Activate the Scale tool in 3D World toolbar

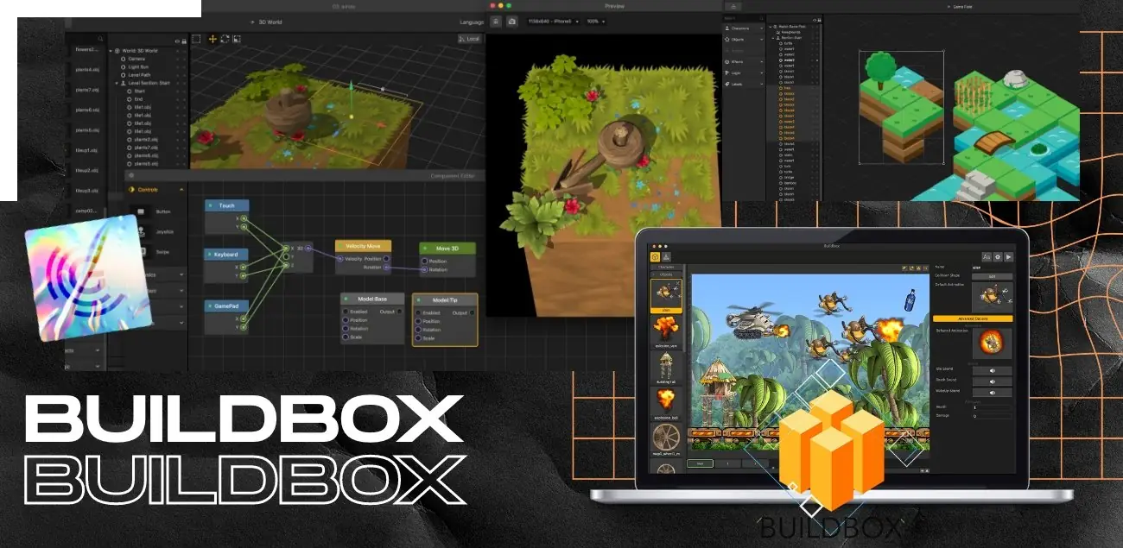(238, 39)
